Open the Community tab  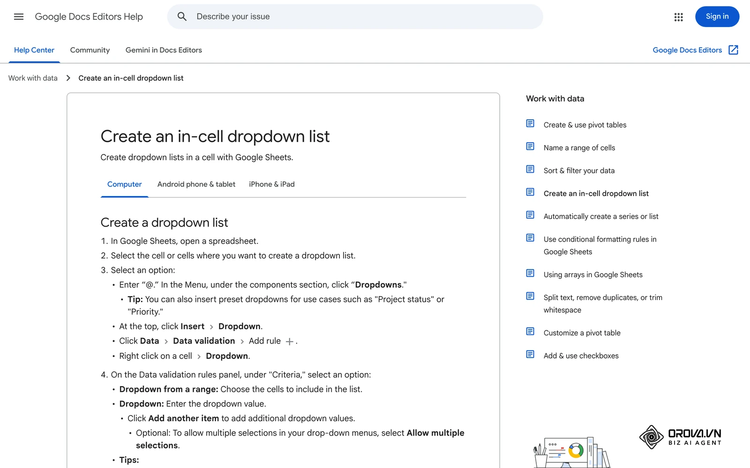click(x=90, y=50)
